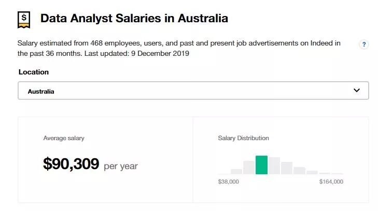The width and height of the screenshot is (378, 211).
Task: Open the question mark help tooltip
Action: (x=364, y=44)
